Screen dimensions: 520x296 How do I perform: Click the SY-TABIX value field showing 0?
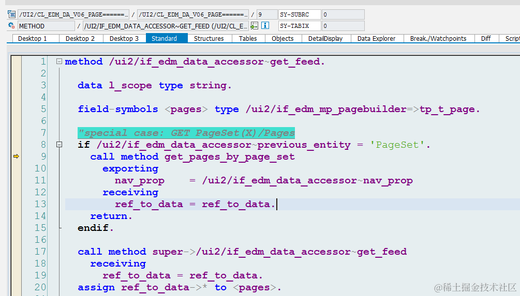coord(343,26)
